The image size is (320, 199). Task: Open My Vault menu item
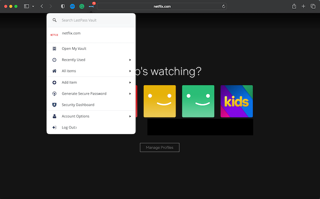[x=91, y=48]
